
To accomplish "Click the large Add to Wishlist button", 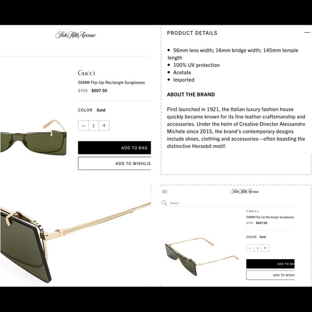I will pyautogui.click(x=115, y=164).
